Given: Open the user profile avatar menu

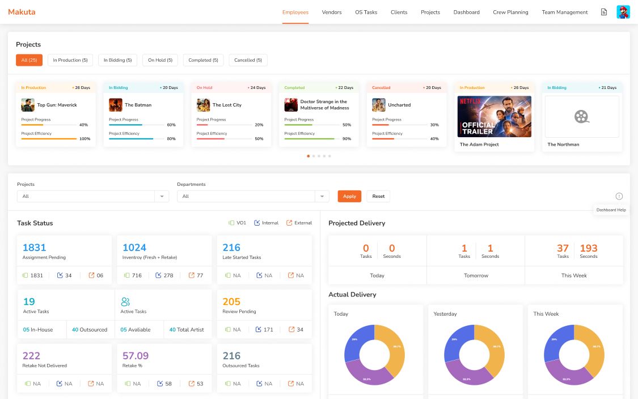Looking at the screenshot, I should pyautogui.click(x=623, y=12).
